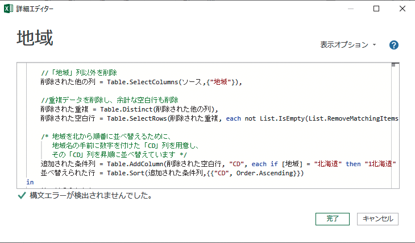
Task: Click the キャンセル button
Action: click(x=377, y=219)
